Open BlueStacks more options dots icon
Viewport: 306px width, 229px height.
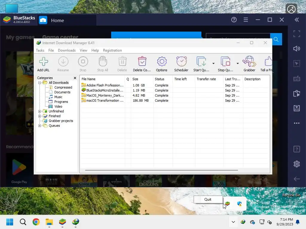[x=297, y=123]
